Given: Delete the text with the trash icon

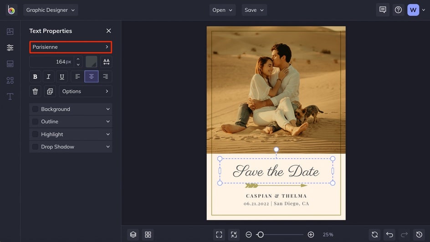Looking at the screenshot, I should (35, 91).
